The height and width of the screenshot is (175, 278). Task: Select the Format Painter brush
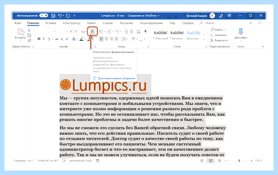point(29,41)
